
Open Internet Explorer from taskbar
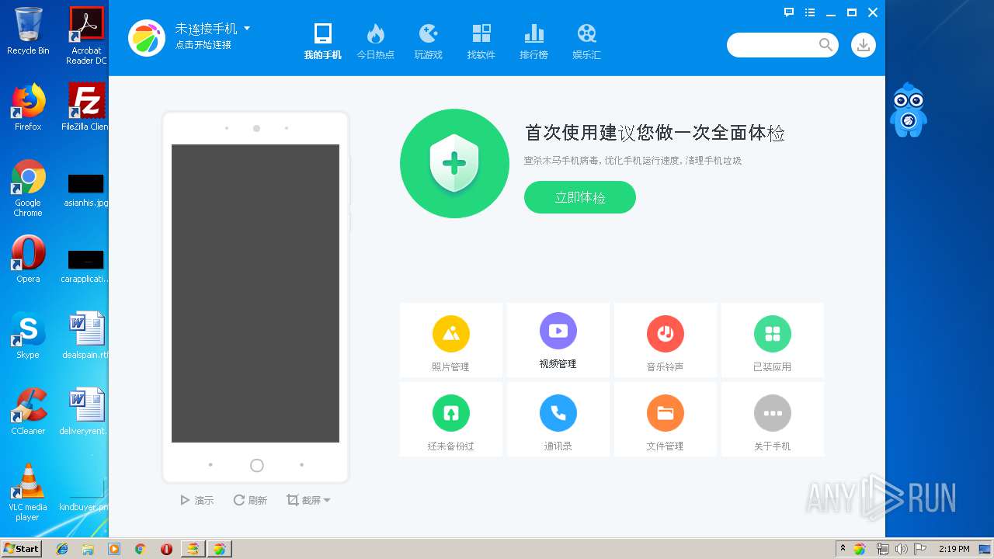point(62,549)
